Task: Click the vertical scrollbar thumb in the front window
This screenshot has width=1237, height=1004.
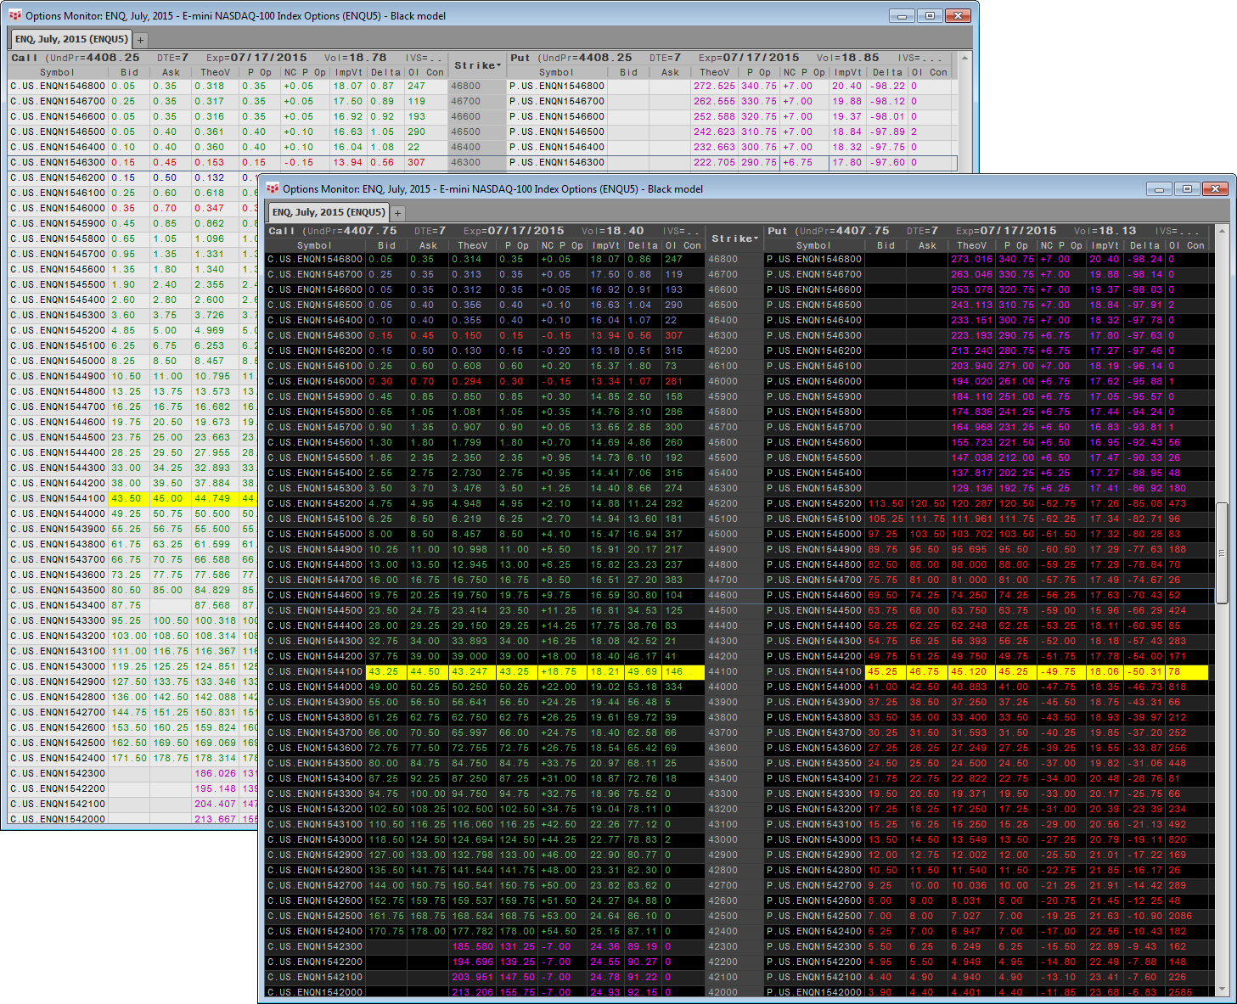Action: 1222,552
